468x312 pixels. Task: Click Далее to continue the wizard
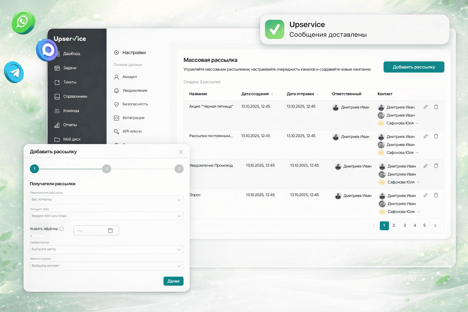tap(173, 281)
